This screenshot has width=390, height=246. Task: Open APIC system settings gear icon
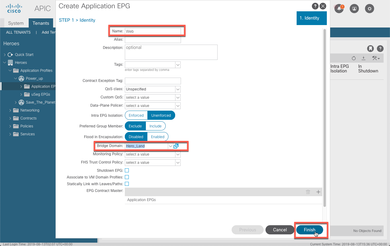tap(369, 8)
